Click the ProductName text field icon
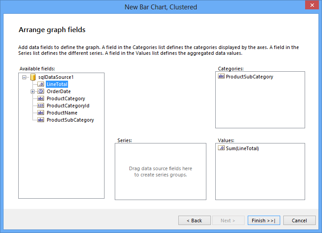Viewport: 322px width, 233px height. tap(40, 113)
